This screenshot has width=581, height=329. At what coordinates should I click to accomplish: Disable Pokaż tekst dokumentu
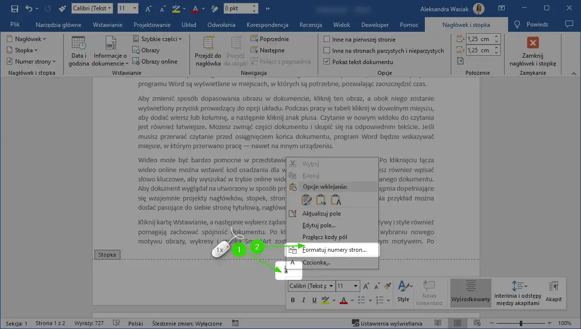tap(326, 61)
